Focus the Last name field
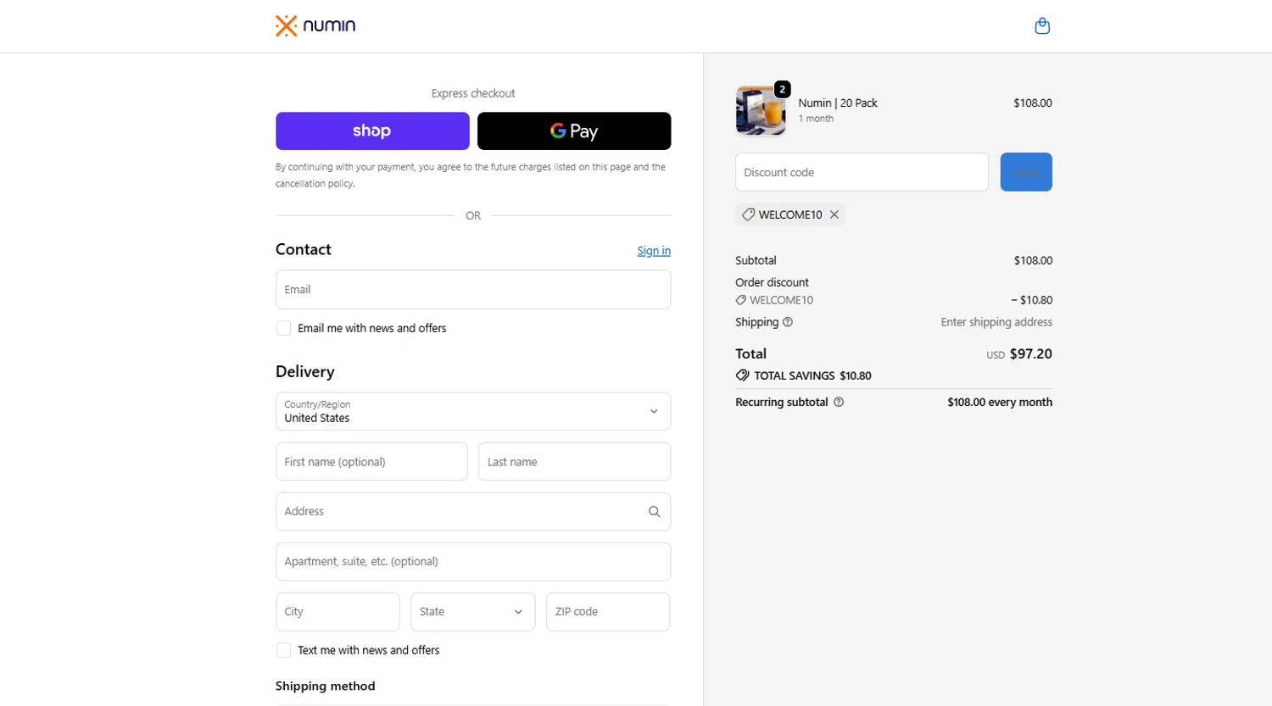The height and width of the screenshot is (706, 1272). (x=574, y=462)
